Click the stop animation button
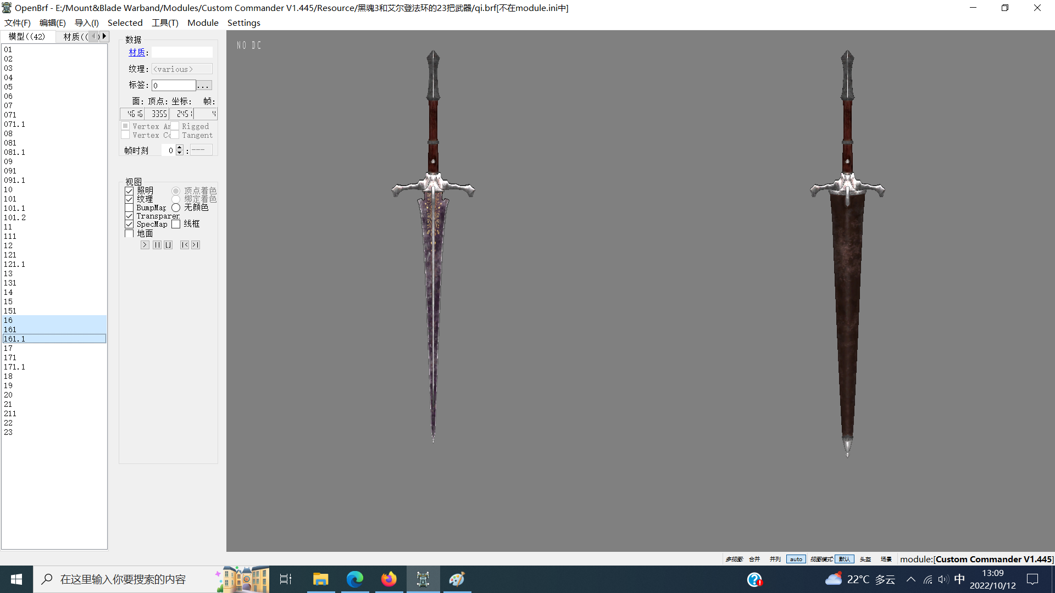Screen dimensions: 1055x593 click(x=168, y=245)
